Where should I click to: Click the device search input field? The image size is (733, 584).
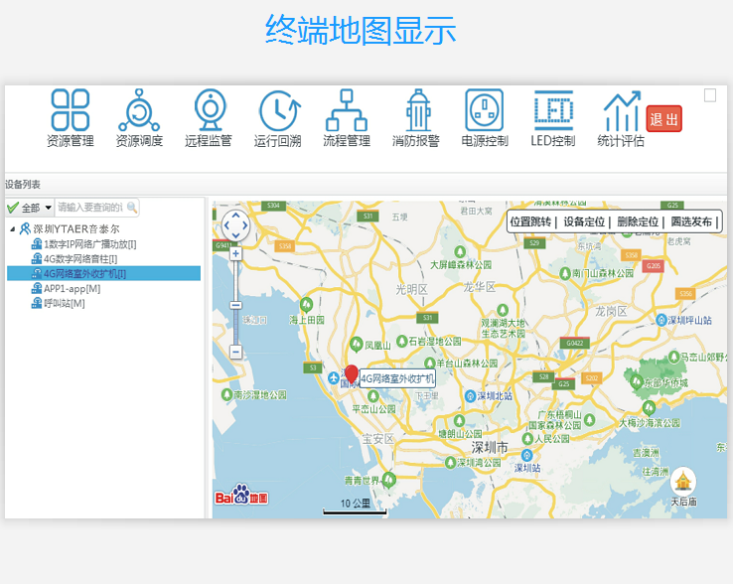pos(90,208)
